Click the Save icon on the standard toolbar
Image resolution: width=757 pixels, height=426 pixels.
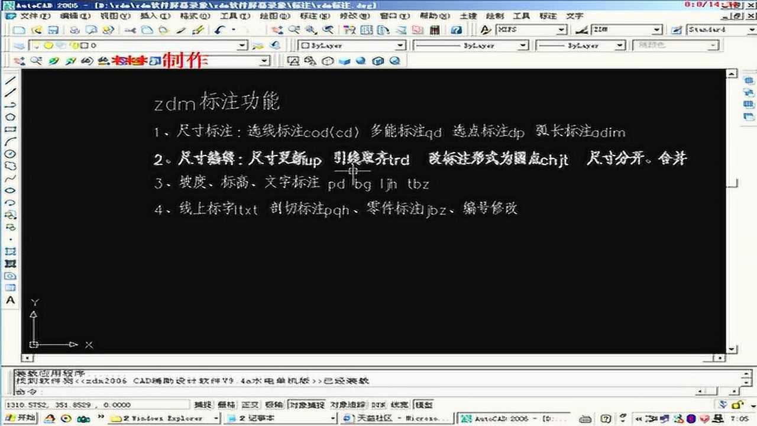pyautogui.click(x=53, y=29)
